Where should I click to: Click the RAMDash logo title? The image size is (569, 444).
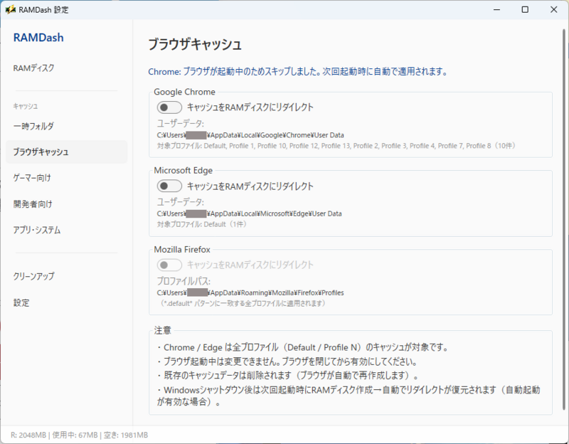click(38, 38)
